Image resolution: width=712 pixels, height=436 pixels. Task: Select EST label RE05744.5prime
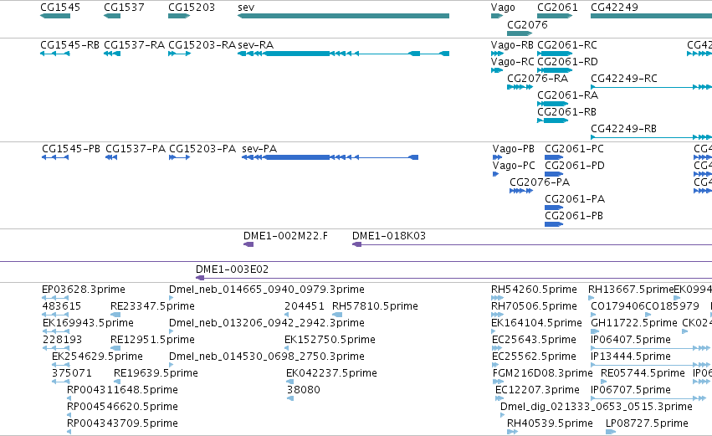pos(643,373)
